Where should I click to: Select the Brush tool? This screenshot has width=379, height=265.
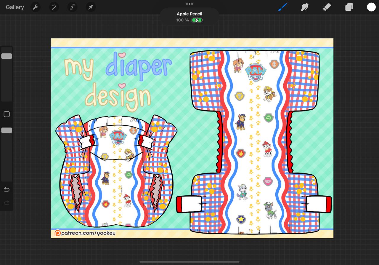(283, 7)
